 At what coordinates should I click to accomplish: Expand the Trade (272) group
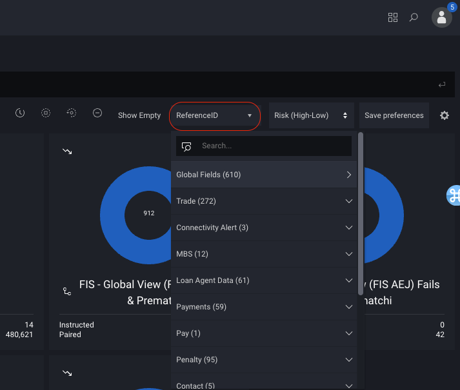tap(264, 201)
